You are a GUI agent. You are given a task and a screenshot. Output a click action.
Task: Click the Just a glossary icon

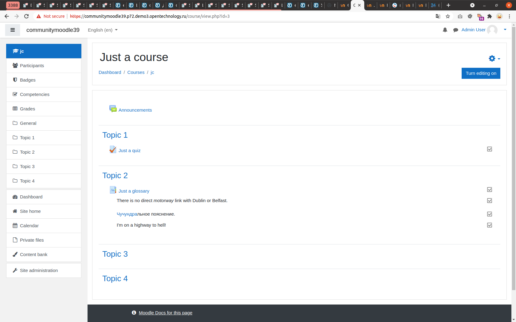point(113,190)
